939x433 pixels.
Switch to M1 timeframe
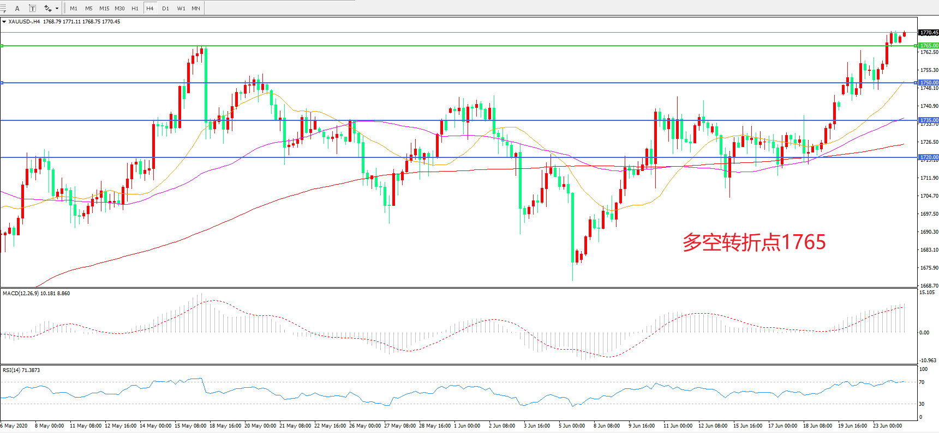74,9
